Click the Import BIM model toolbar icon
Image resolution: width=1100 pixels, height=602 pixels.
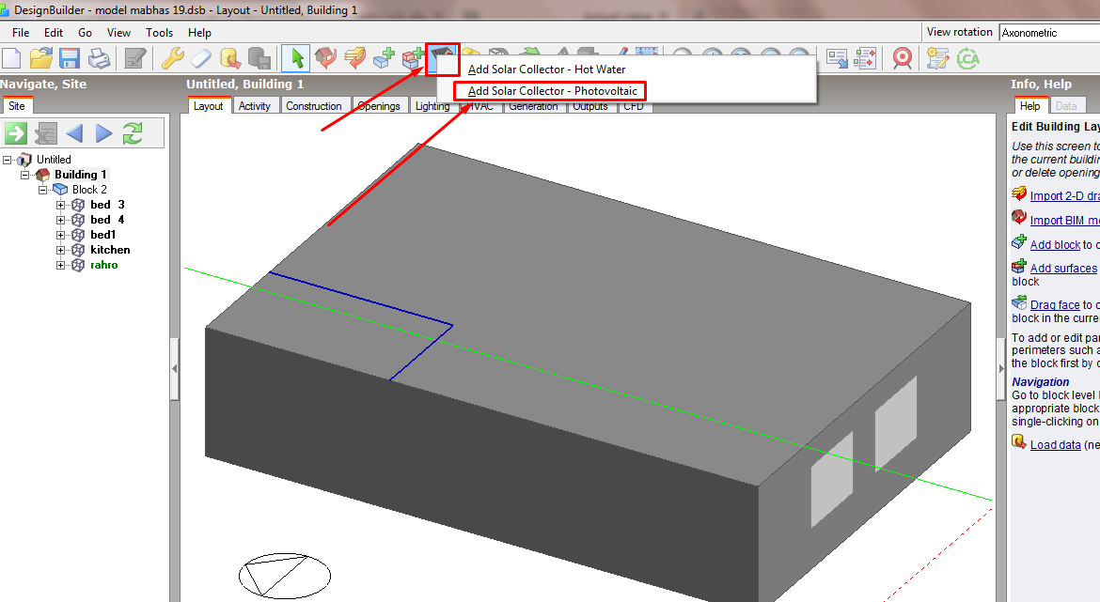pyautogui.click(x=325, y=58)
